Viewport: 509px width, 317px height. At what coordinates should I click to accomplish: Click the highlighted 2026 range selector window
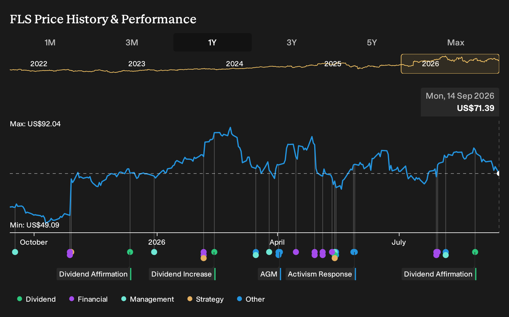tap(450, 64)
